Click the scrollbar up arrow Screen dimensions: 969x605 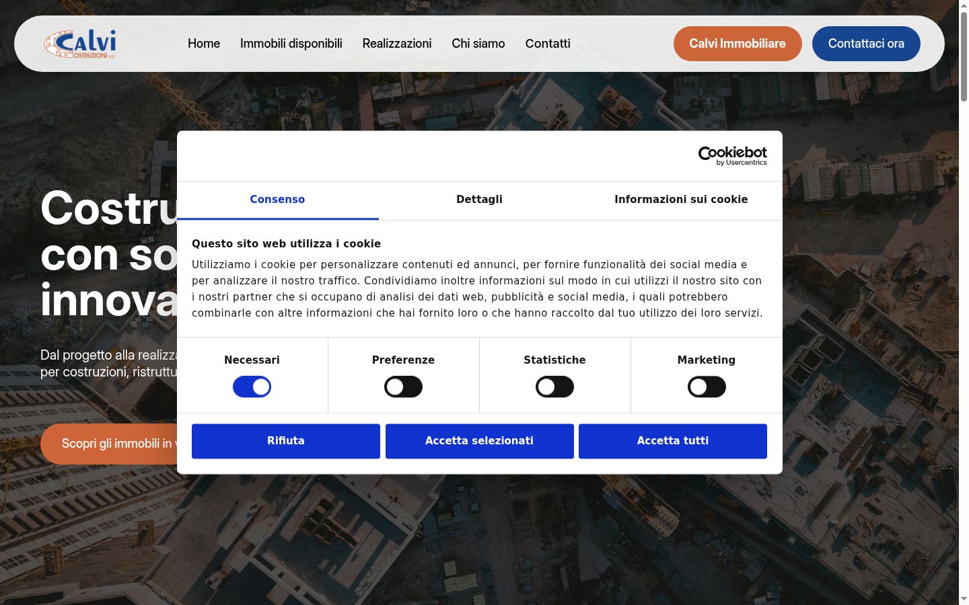[x=964, y=5]
